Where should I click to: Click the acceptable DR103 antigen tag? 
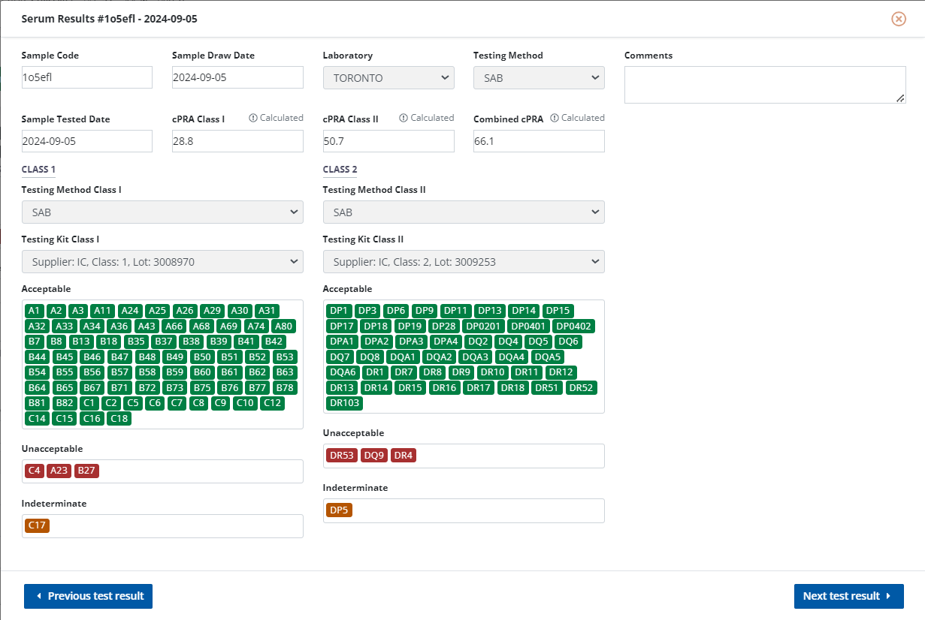point(344,403)
